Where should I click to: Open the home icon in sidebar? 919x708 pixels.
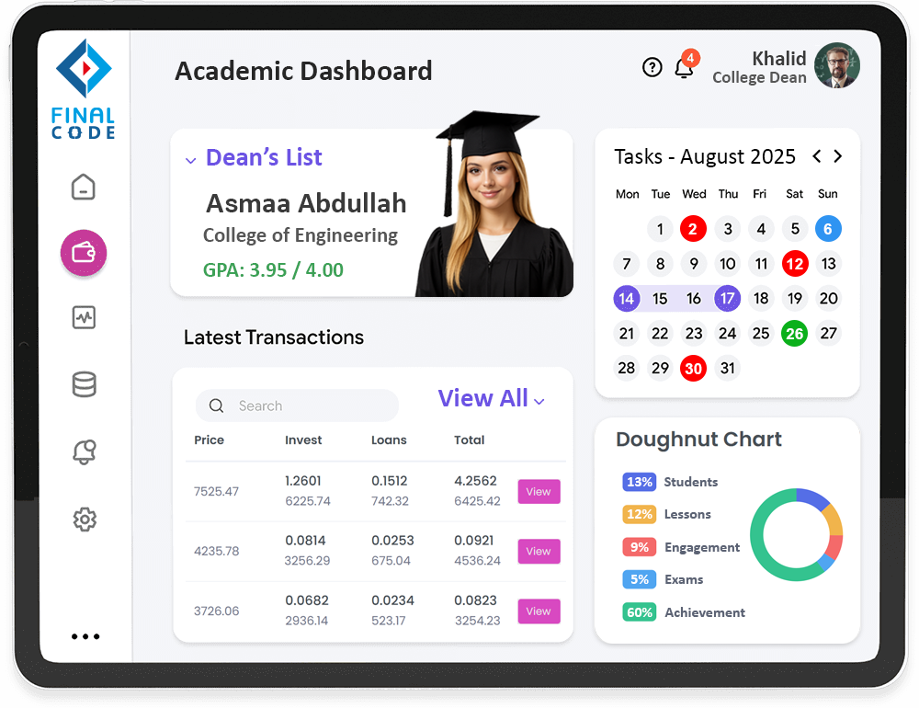coord(84,187)
